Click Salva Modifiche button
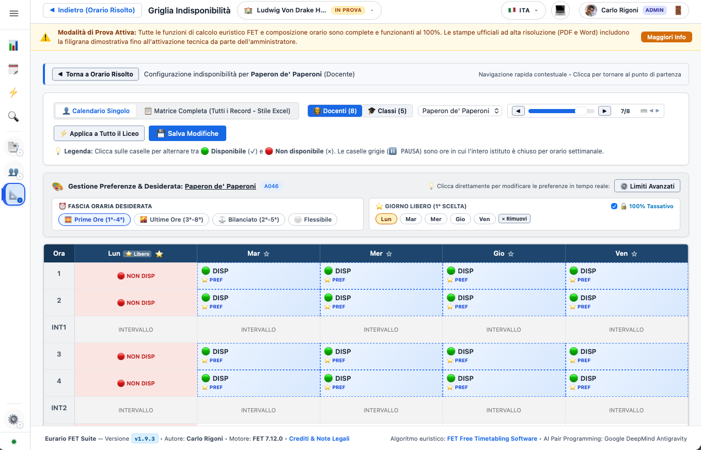 [188, 133]
